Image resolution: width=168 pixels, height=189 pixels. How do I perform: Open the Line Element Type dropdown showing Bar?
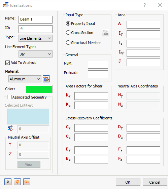pos(35,54)
